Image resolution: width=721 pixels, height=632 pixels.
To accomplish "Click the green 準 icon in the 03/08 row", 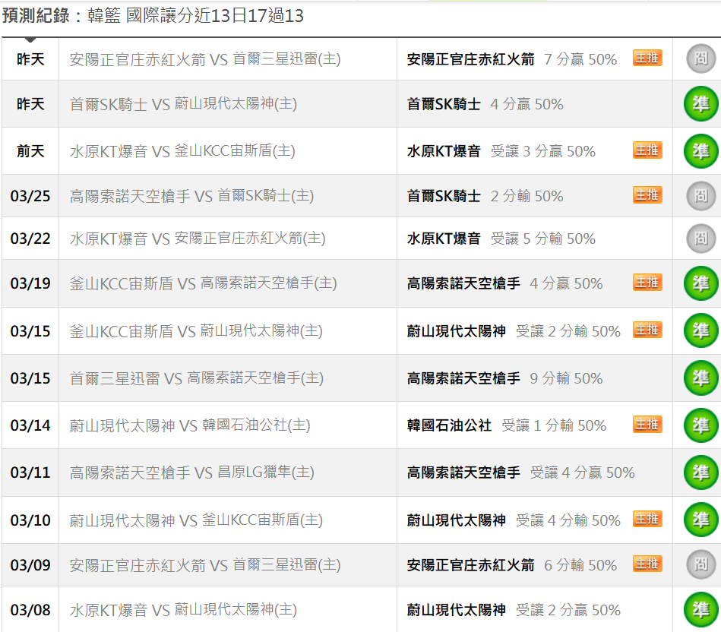I will pyautogui.click(x=700, y=609).
